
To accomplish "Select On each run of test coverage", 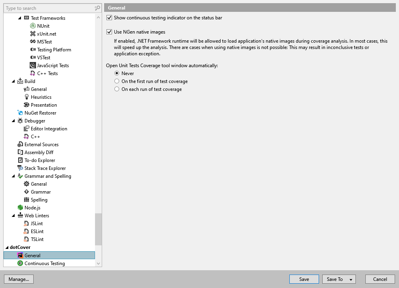I will point(116,89).
